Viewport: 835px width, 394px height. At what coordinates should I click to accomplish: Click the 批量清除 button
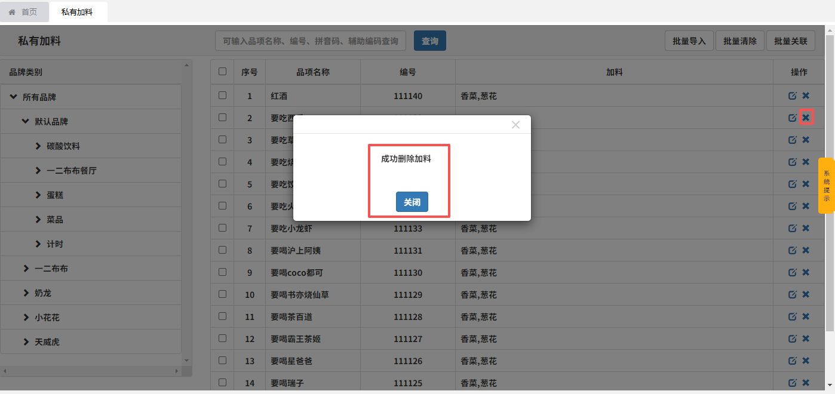coord(740,41)
